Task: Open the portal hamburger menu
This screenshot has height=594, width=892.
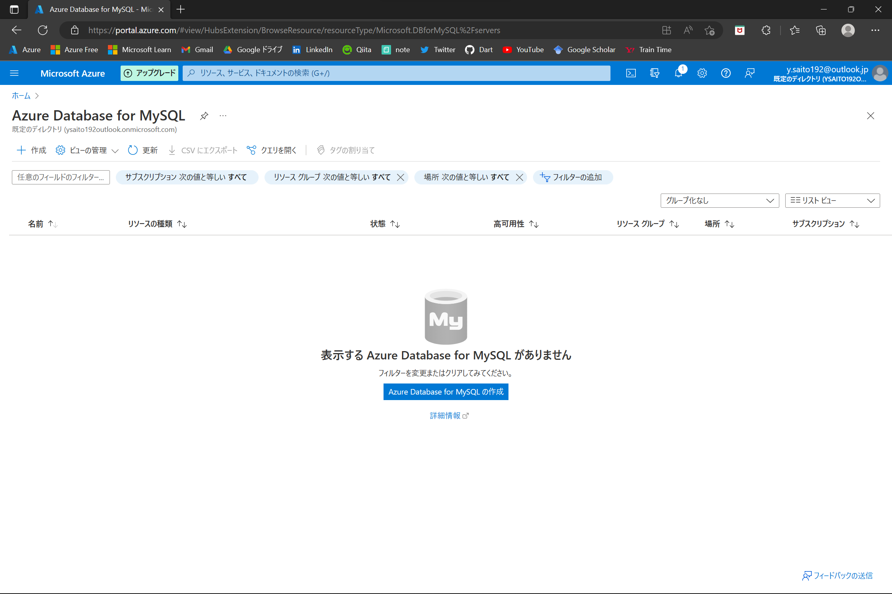Action: [14, 73]
